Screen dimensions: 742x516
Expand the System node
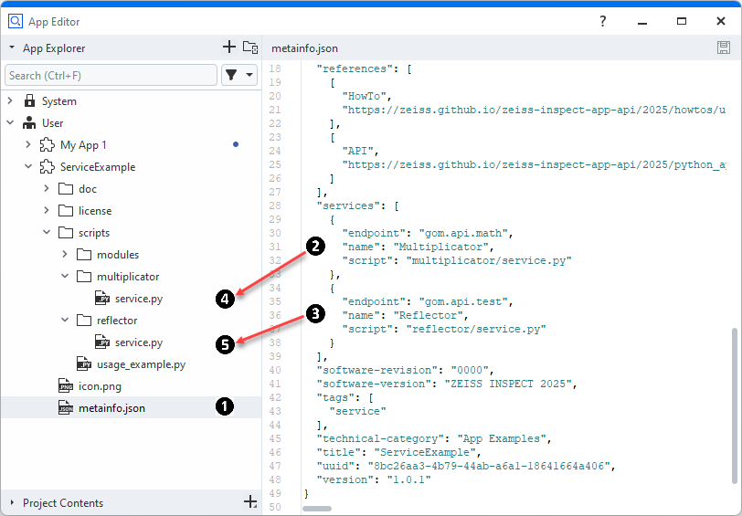[10, 101]
